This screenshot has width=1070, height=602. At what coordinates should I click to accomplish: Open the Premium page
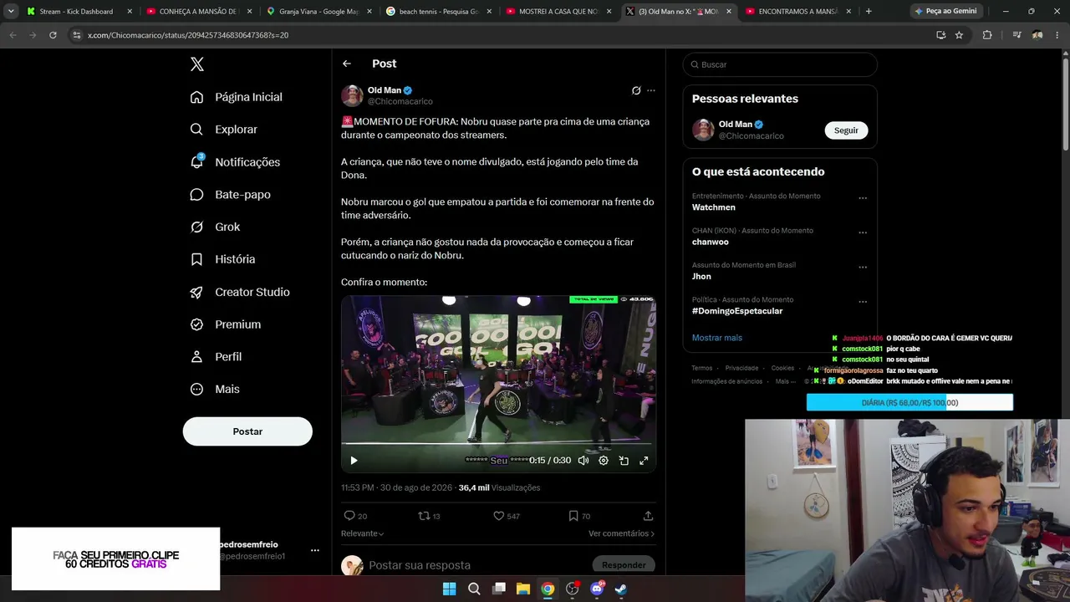pyautogui.click(x=226, y=324)
